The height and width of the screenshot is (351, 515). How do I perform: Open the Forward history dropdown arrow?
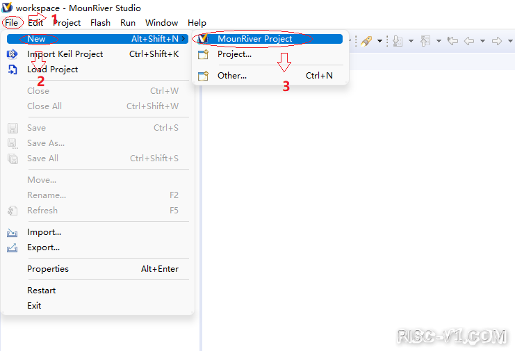510,41
